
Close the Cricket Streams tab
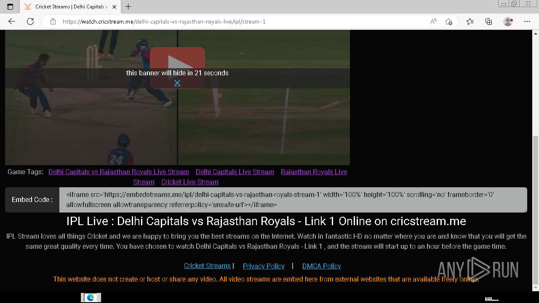114,7
